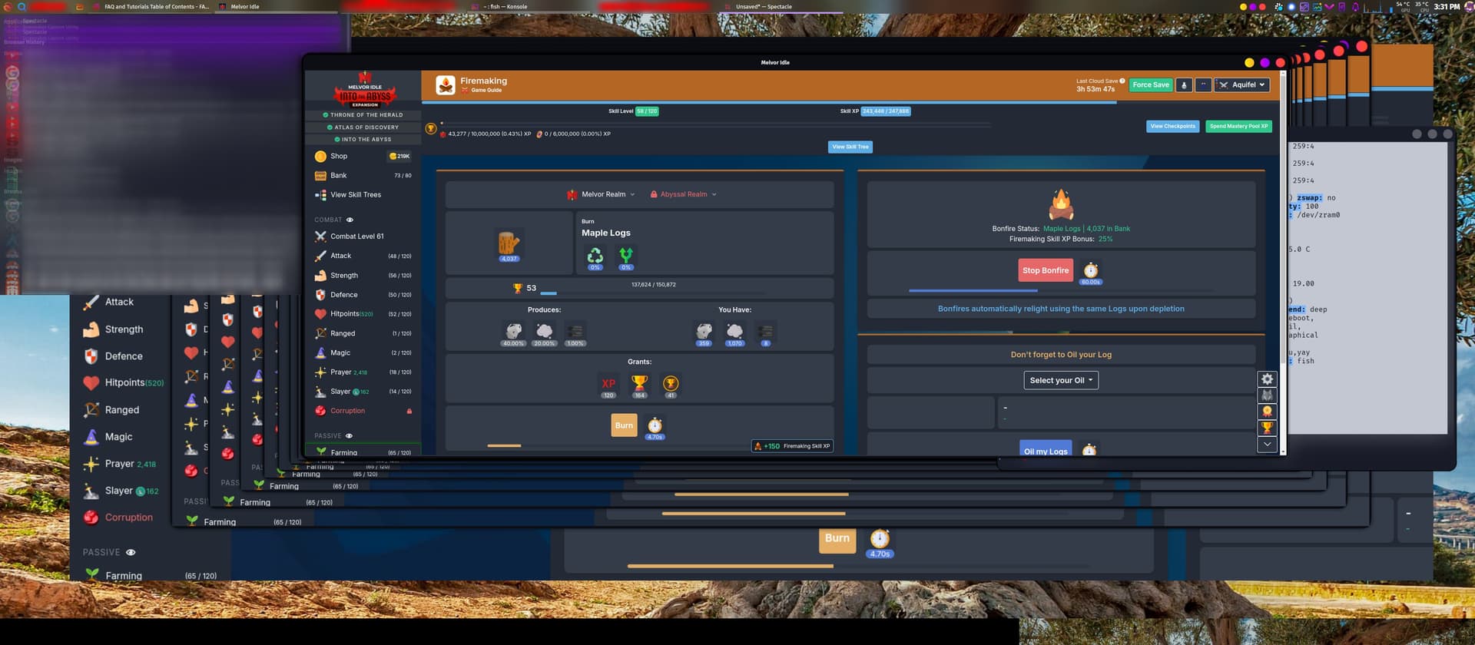Click the large bonfire image
Screen dimensions: 1475x645
click(1061, 204)
